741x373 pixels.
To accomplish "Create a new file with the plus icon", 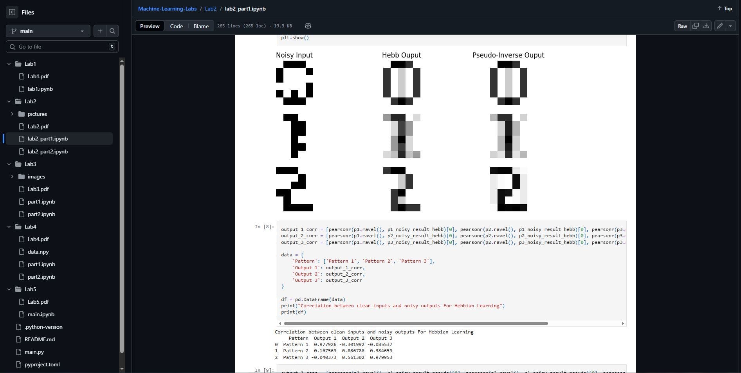I will pyautogui.click(x=100, y=31).
